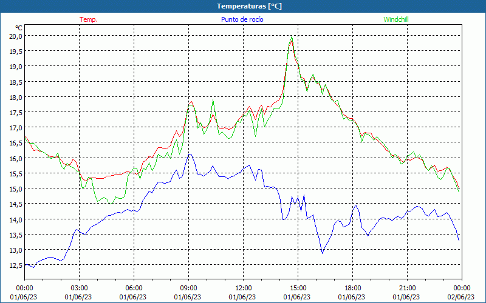Select the green Windchill legend label

[x=396, y=19]
